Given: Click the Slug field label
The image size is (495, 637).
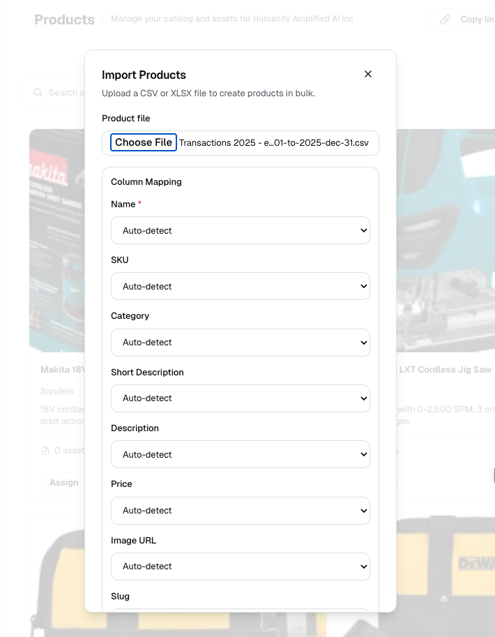Looking at the screenshot, I should click(120, 596).
